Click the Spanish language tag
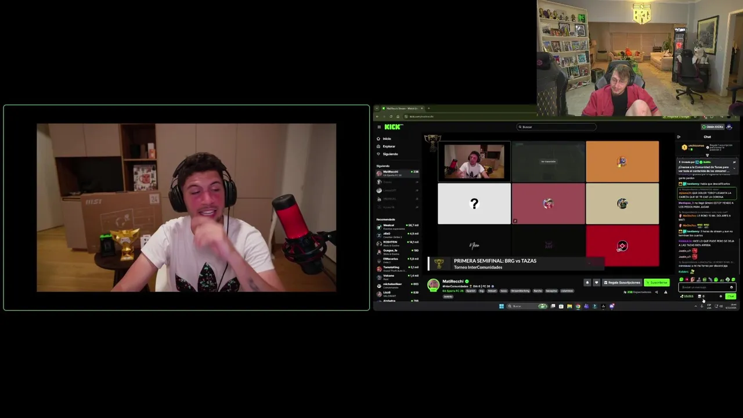Viewport: 743px width, 418px height. click(471, 291)
